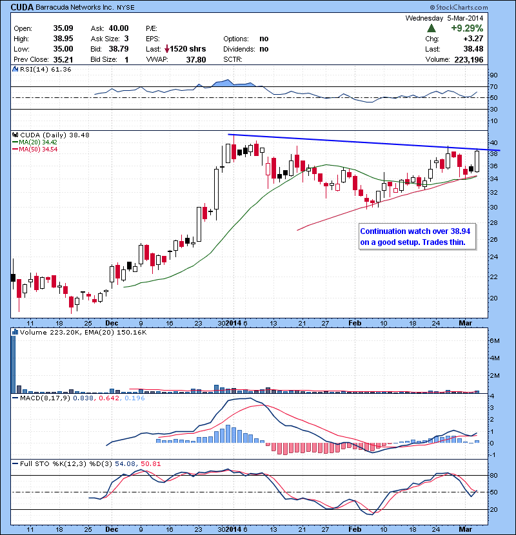Click the Volume value 223,196
Viewport: 516px width, 535px height.
coord(469,60)
